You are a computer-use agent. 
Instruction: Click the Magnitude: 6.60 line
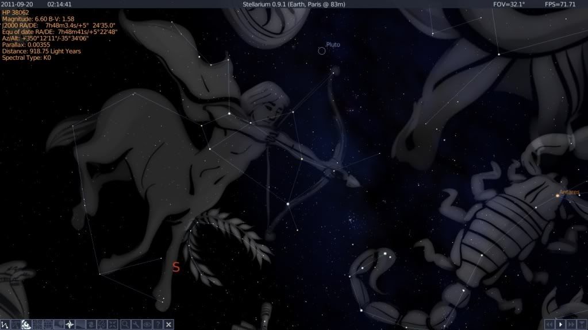click(x=39, y=19)
